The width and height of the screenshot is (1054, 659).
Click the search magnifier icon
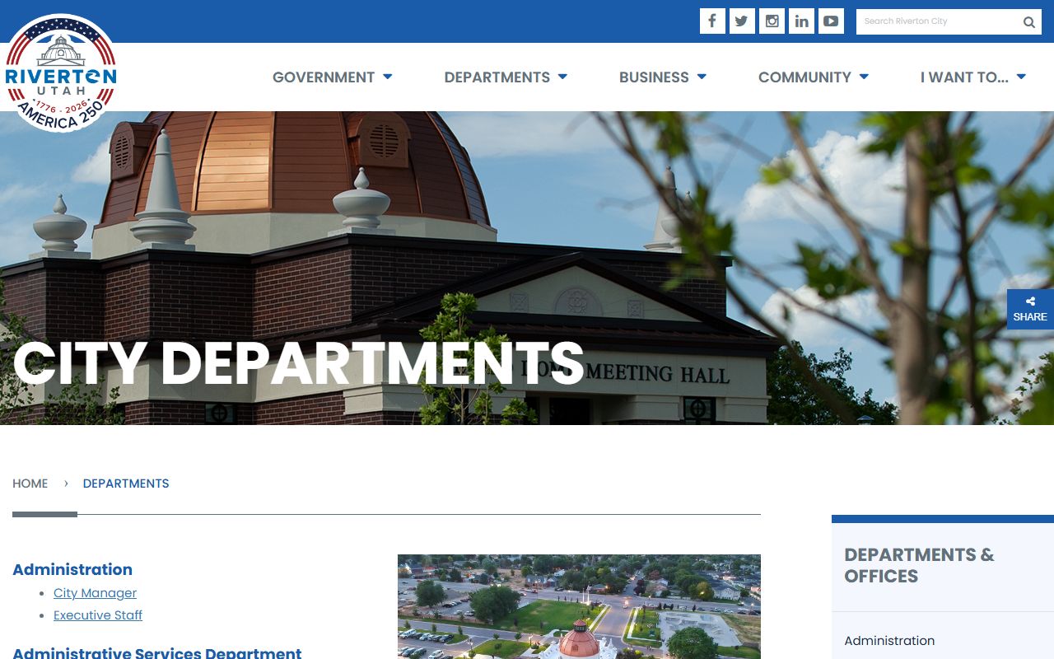coord(1029,22)
